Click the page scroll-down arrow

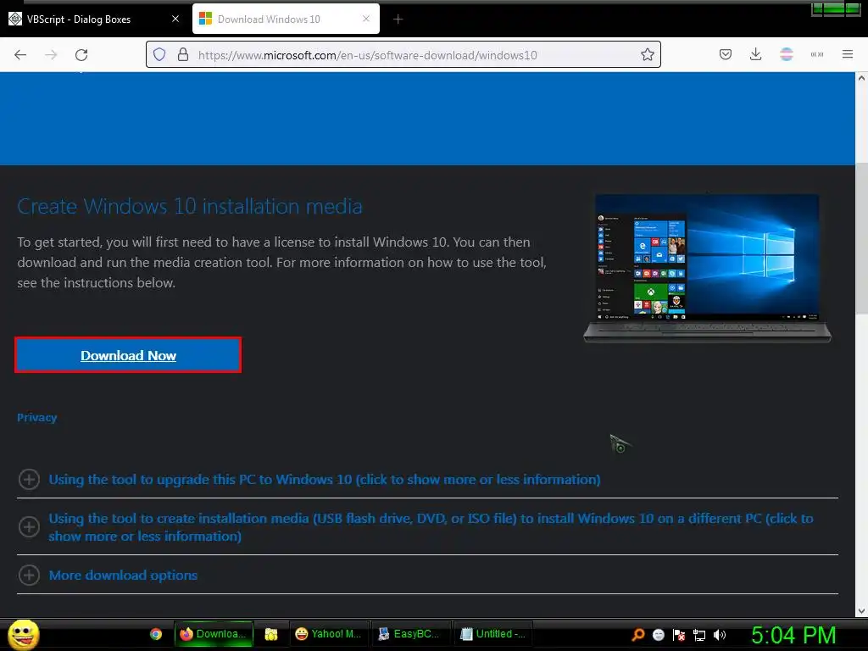tap(861, 611)
